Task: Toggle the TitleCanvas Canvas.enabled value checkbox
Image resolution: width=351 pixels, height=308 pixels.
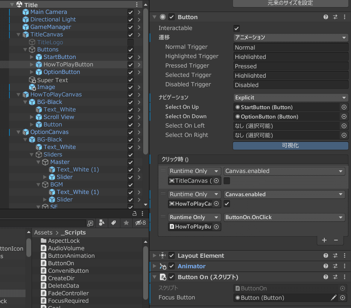Action: (x=227, y=181)
